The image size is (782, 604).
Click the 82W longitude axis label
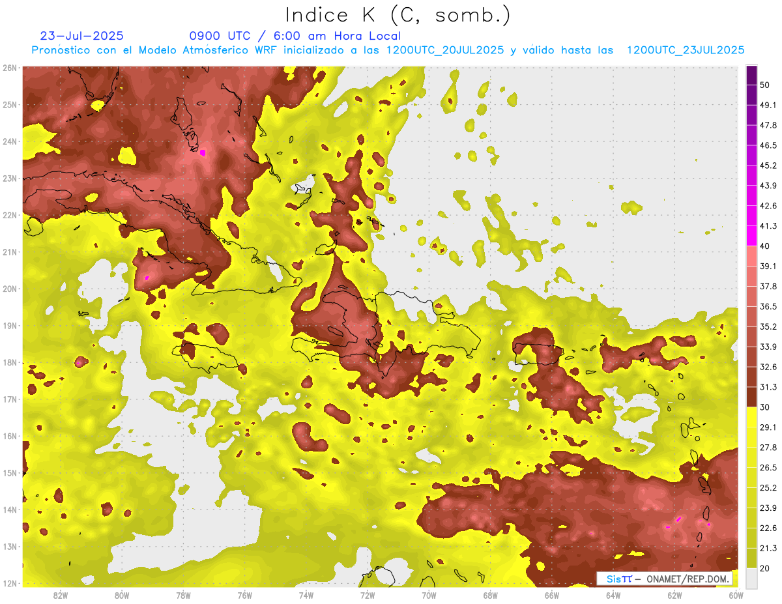61,595
